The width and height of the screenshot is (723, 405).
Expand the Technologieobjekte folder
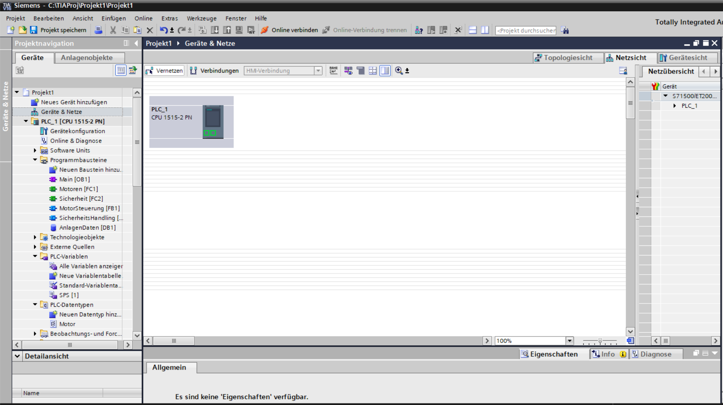pos(35,237)
